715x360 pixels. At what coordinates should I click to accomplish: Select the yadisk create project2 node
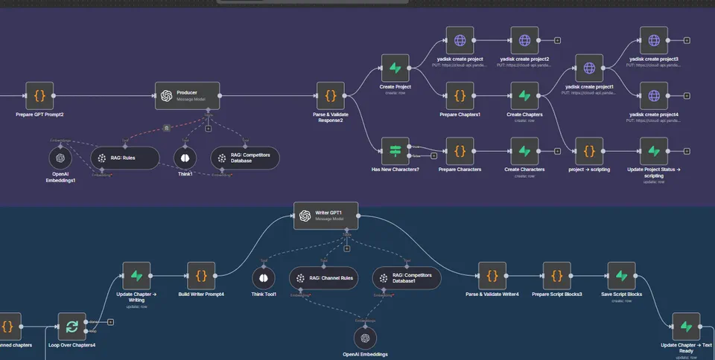525,40
